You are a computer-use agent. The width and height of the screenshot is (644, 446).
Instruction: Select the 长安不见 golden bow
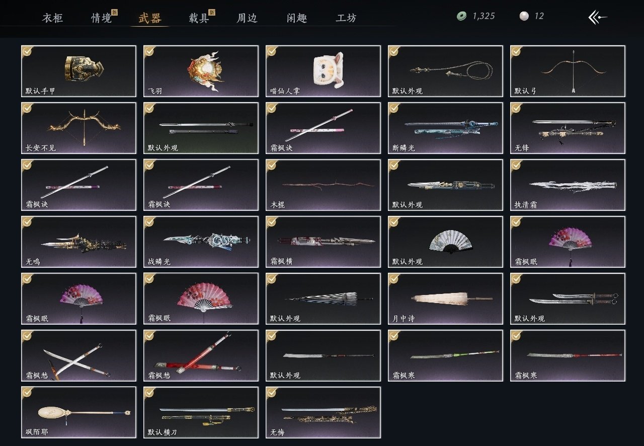78,128
